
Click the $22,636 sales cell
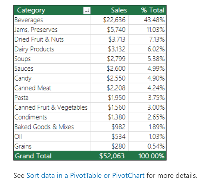click(110, 20)
